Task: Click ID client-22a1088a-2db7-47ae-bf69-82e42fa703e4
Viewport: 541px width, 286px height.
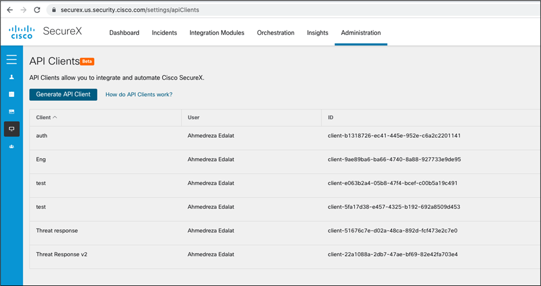Action: tap(393, 254)
